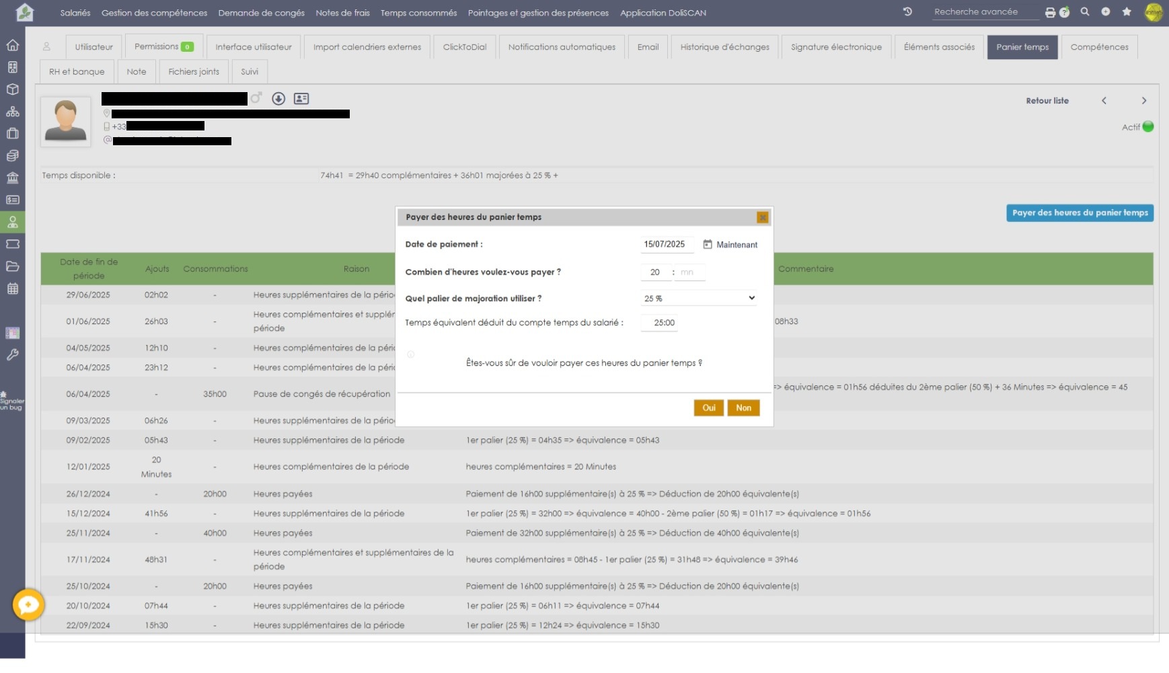Click the calendar icon next to payment date
1169x673 pixels.
tap(708, 245)
